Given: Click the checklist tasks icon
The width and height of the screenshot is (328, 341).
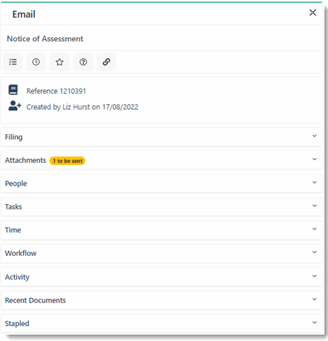Looking at the screenshot, I should click(13, 62).
